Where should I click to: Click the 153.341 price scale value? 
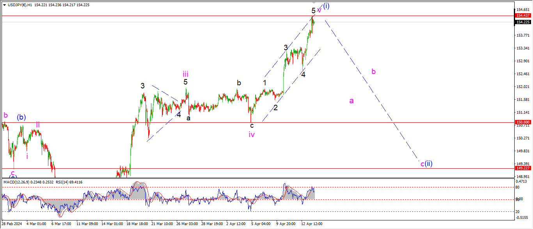click(x=522, y=48)
